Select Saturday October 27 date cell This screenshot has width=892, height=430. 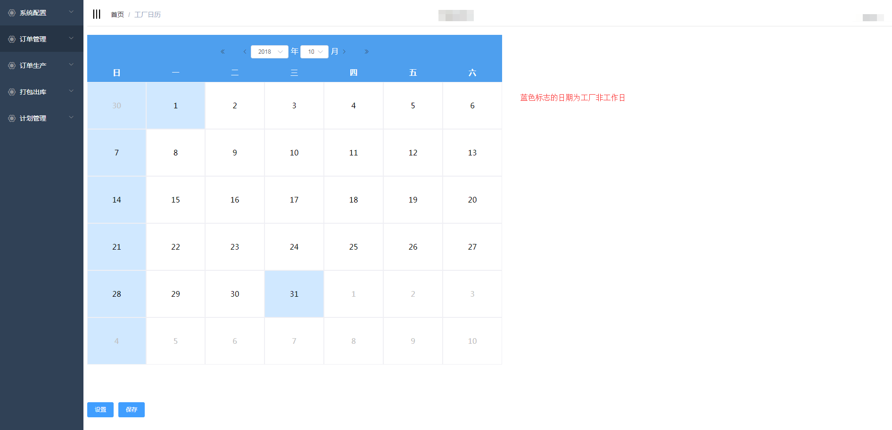[472, 247]
